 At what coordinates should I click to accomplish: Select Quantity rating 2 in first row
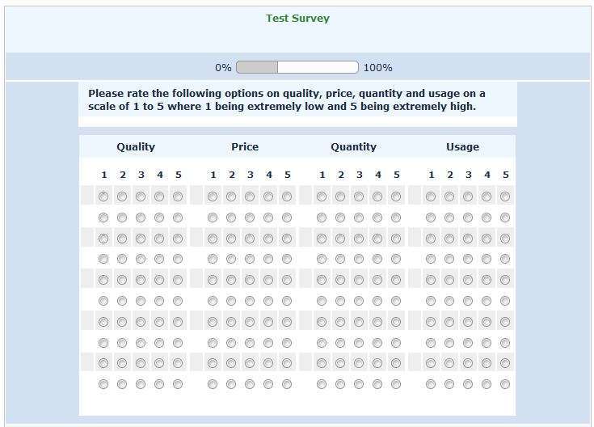pos(340,197)
